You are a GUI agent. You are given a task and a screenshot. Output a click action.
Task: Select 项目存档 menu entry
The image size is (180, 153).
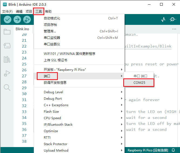[x=79, y=25]
